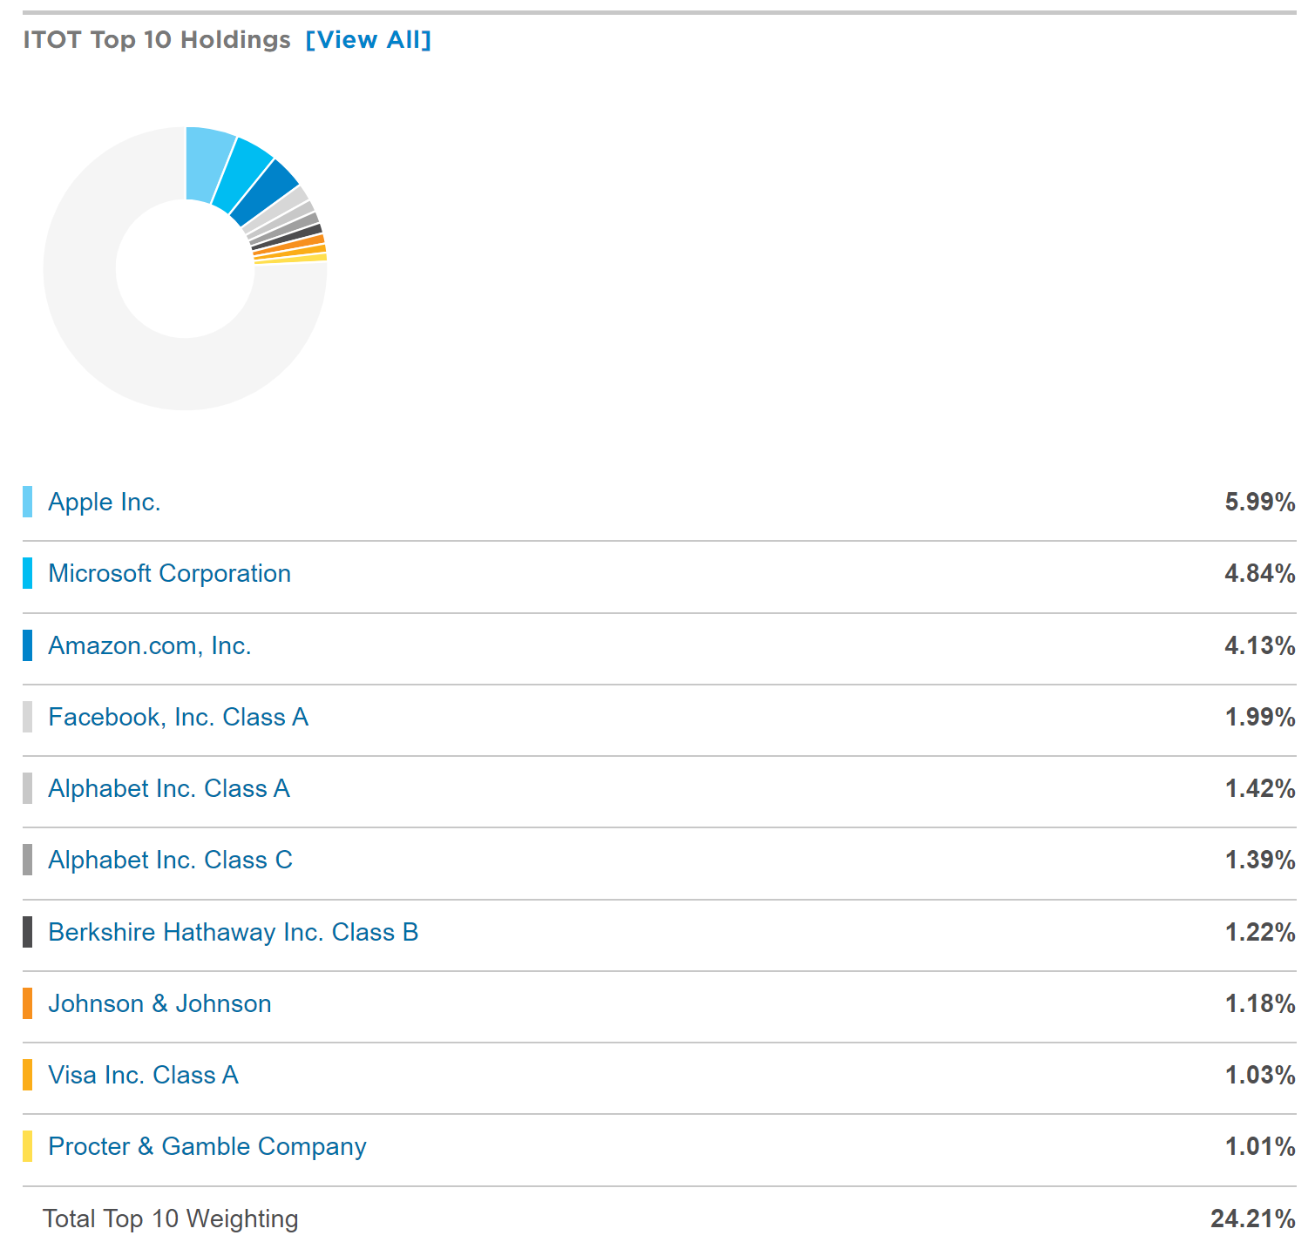Click the 1.01% Procter & Gamble value
Image resolution: width=1315 pixels, height=1242 pixels.
coord(1260,1146)
